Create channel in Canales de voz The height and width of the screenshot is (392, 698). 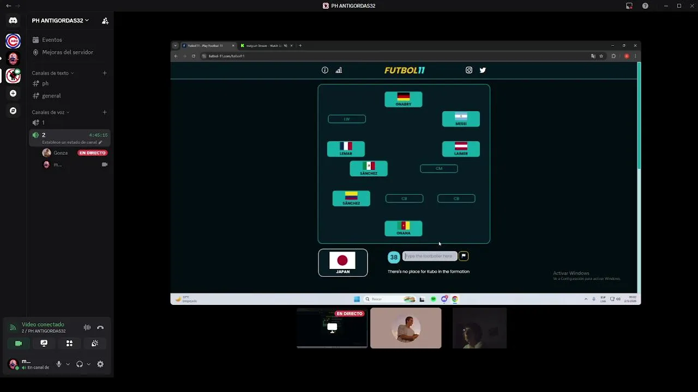(105, 112)
